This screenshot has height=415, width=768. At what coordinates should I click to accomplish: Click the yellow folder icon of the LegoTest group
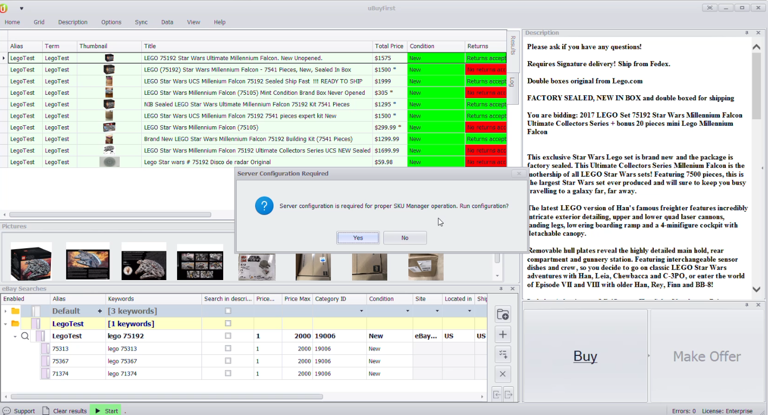click(15, 324)
